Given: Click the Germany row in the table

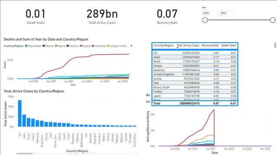Looking at the screenshot, I should point(195,70).
